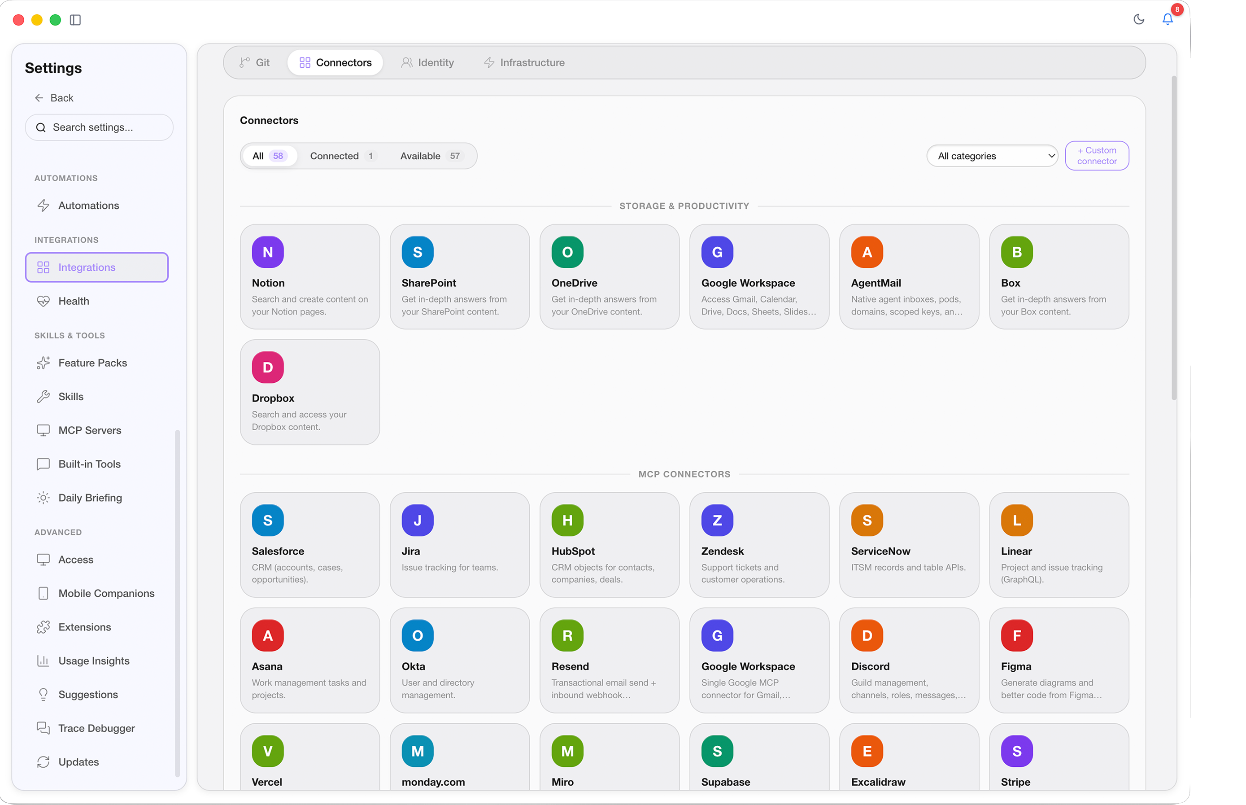Open the Okta connector icon
The width and height of the screenshot is (1246, 805).
pyautogui.click(x=418, y=636)
